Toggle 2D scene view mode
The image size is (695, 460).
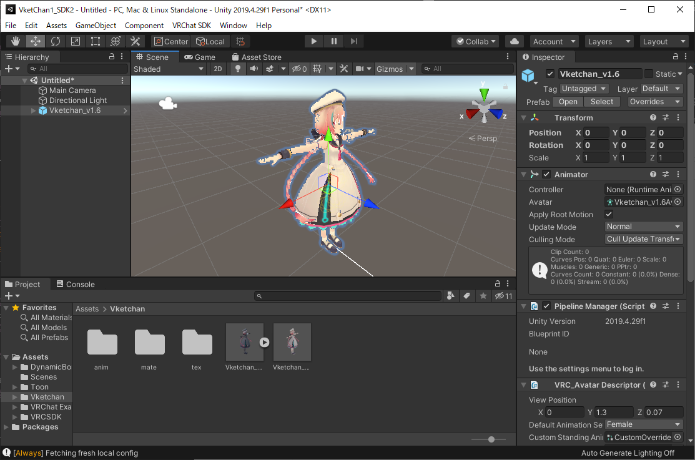point(218,69)
